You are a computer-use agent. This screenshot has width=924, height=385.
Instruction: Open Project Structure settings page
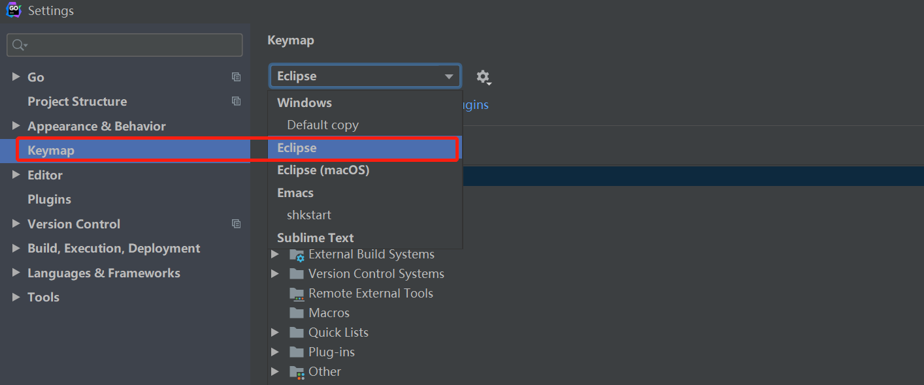pyautogui.click(x=77, y=101)
